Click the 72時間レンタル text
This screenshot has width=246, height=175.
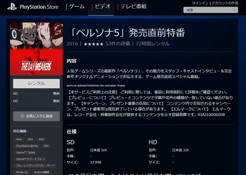[x=153, y=44]
